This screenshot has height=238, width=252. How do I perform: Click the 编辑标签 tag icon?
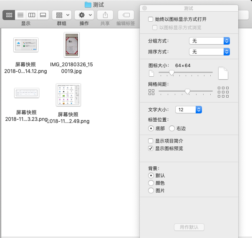(x=126, y=15)
